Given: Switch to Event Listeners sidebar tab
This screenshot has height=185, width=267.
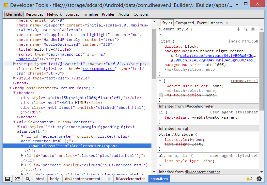Looking at the screenshot, I should point(210,23).
